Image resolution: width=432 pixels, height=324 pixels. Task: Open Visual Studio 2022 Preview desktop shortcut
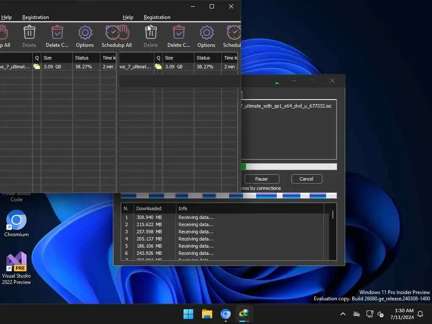[16, 268]
